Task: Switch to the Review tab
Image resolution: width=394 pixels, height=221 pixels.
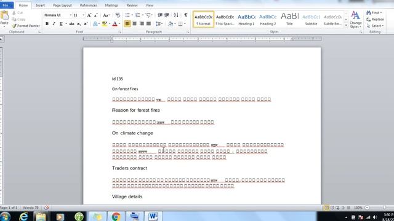Action: pyautogui.click(x=132, y=6)
